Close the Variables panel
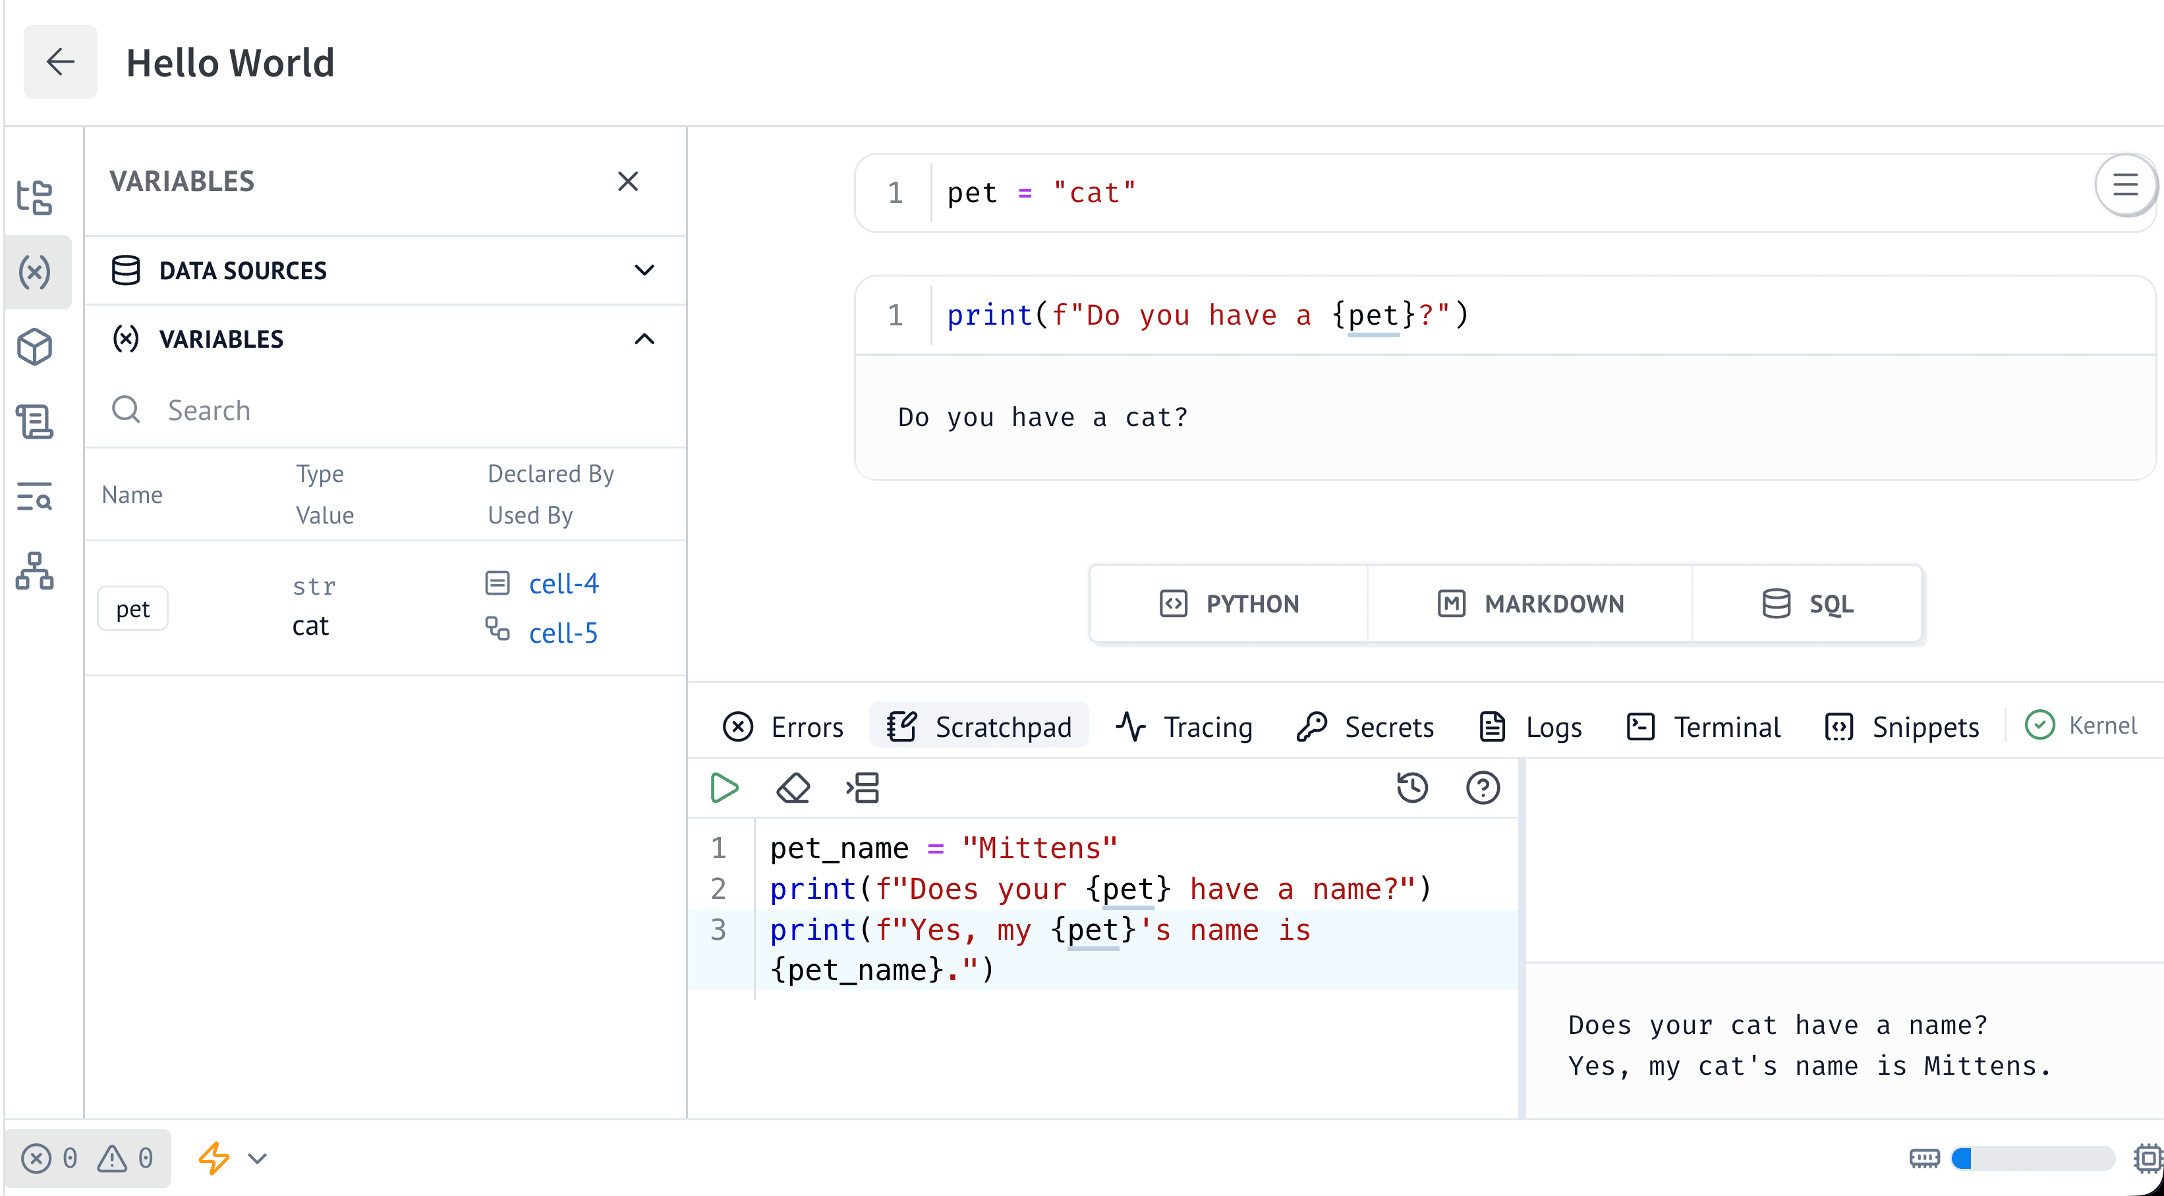 (x=627, y=181)
